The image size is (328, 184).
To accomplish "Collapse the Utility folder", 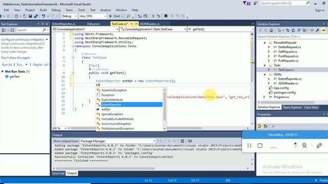I will [265, 74].
